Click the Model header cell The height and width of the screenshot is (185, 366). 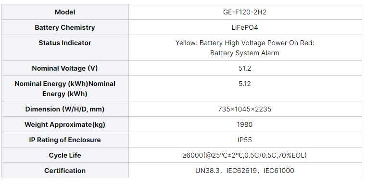pyautogui.click(x=65, y=12)
